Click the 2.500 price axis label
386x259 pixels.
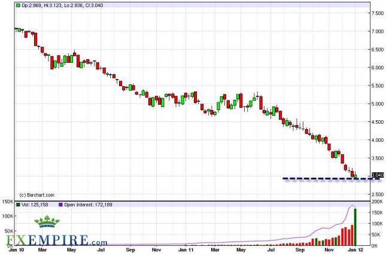pyautogui.click(x=378, y=194)
